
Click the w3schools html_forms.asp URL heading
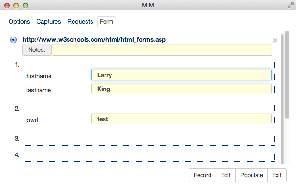94,40
